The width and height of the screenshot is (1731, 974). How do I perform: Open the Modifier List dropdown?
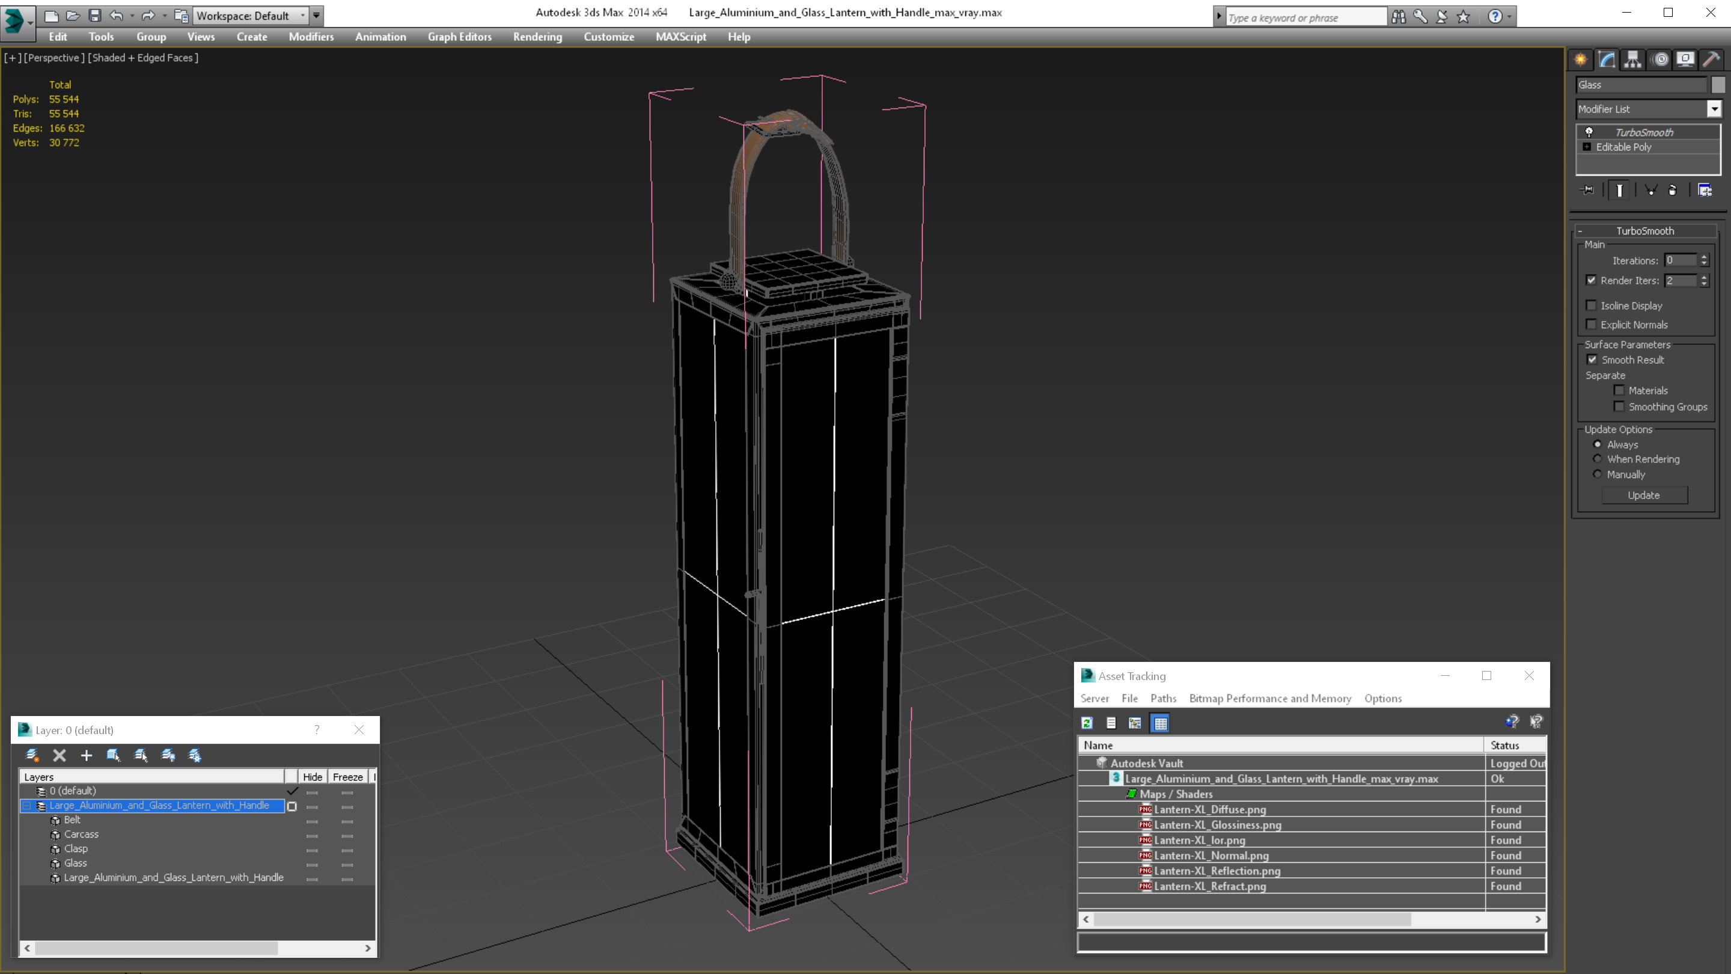click(1714, 109)
